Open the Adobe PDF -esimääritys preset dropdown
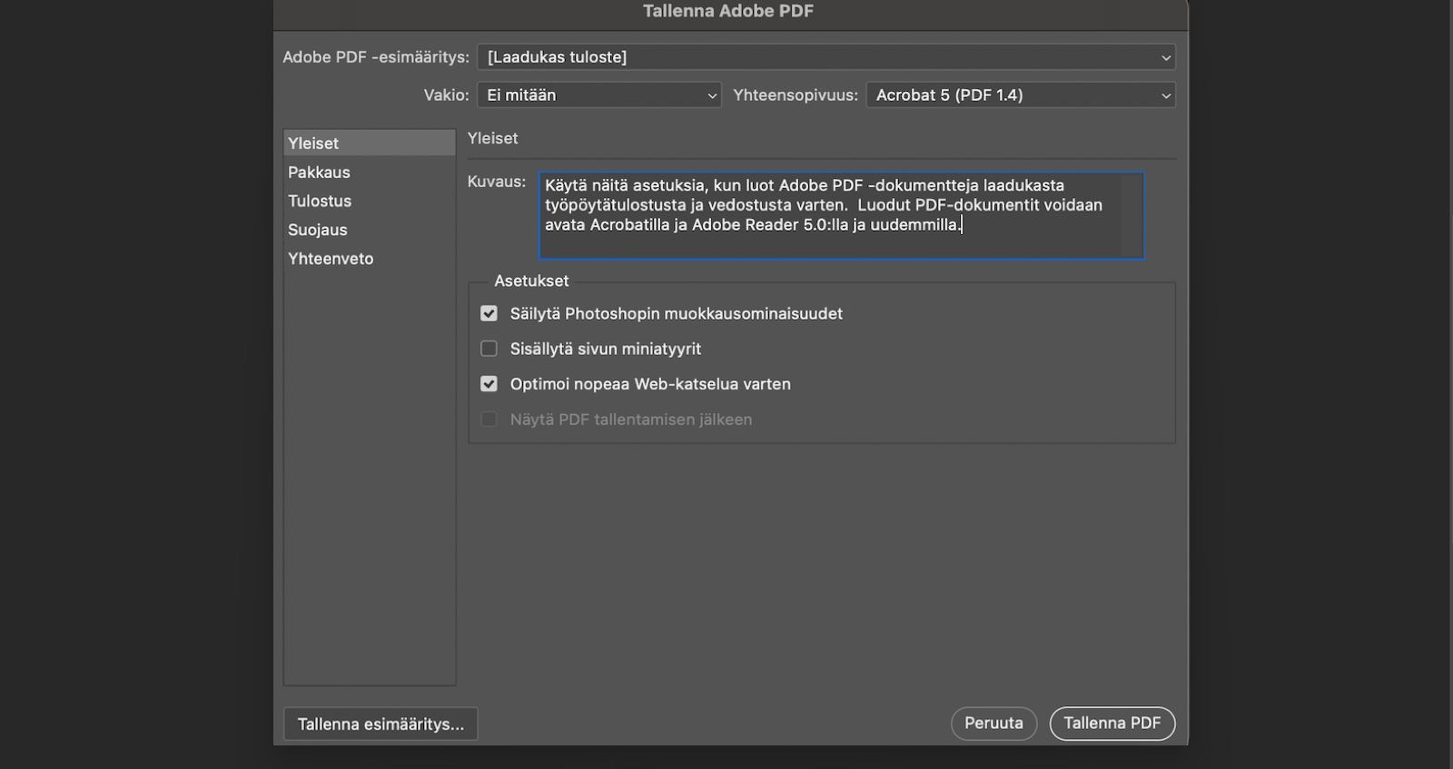Screen dimensions: 1453x769 click(825, 57)
